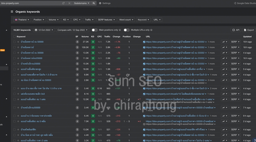Open domain in new tab icon

(63, 3)
